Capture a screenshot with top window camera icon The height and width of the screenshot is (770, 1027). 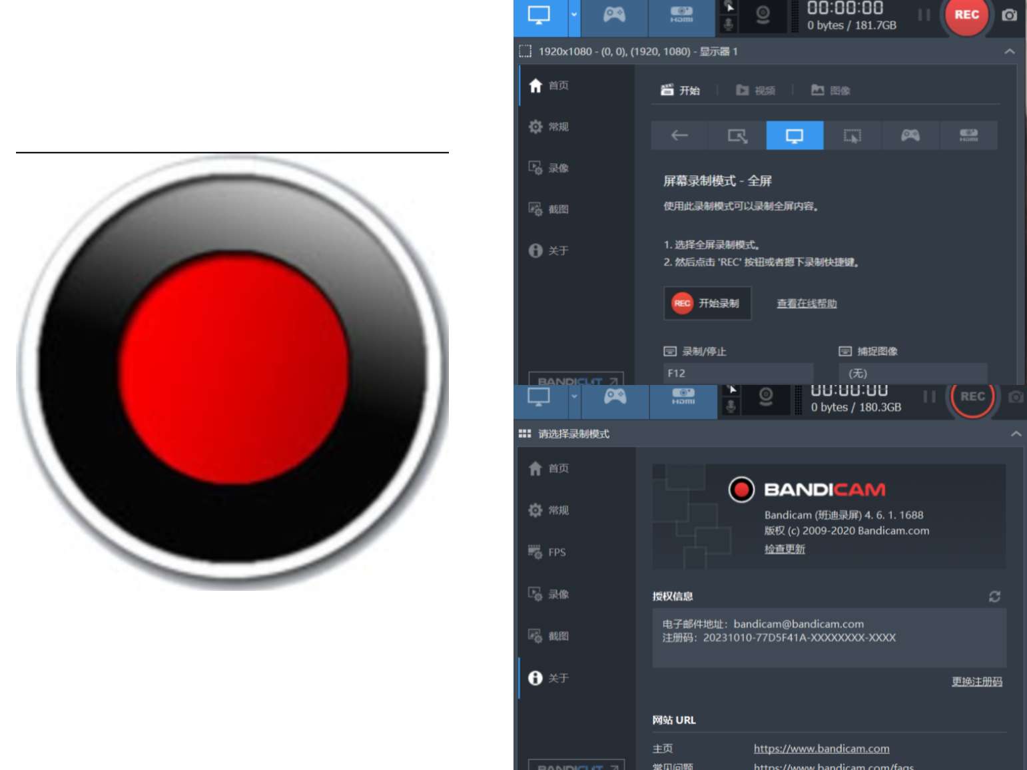[1010, 15]
